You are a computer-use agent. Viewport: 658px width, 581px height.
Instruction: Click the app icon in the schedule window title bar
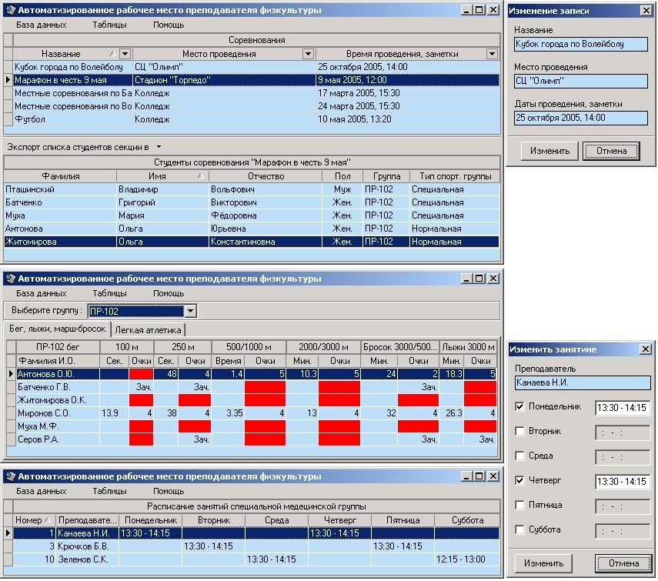(x=11, y=476)
